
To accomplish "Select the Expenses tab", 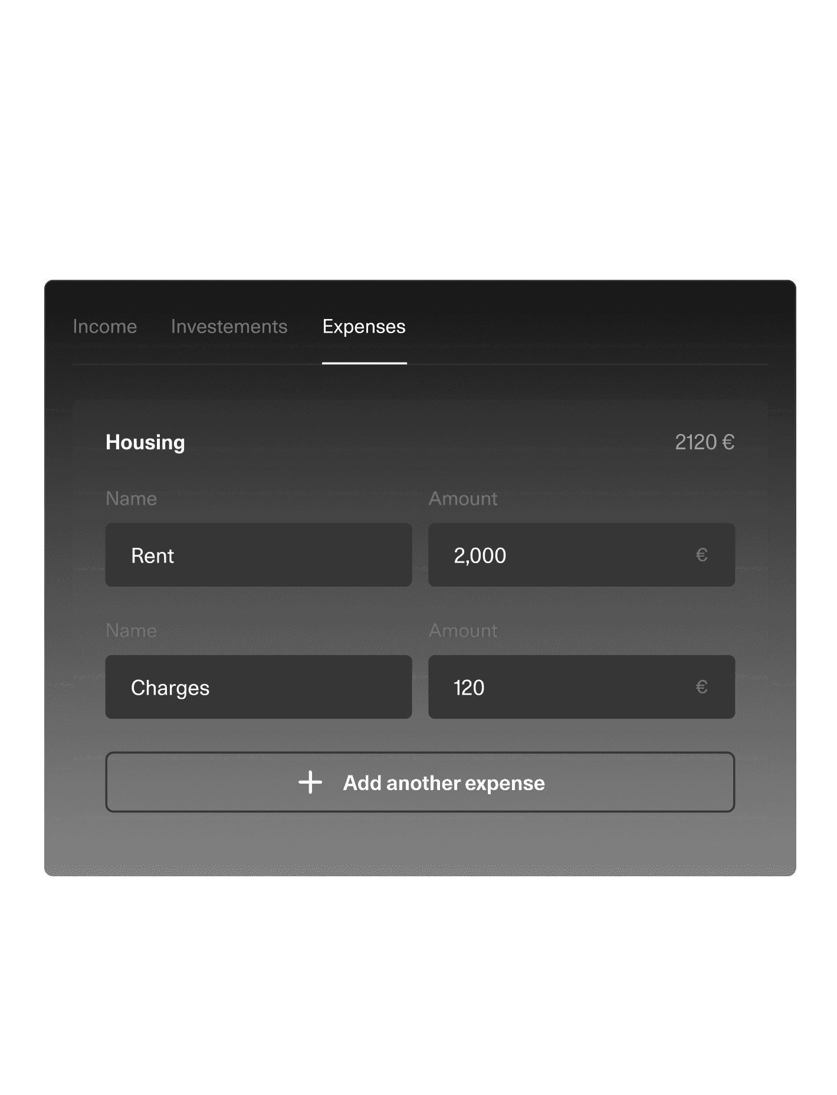I will pyautogui.click(x=364, y=326).
